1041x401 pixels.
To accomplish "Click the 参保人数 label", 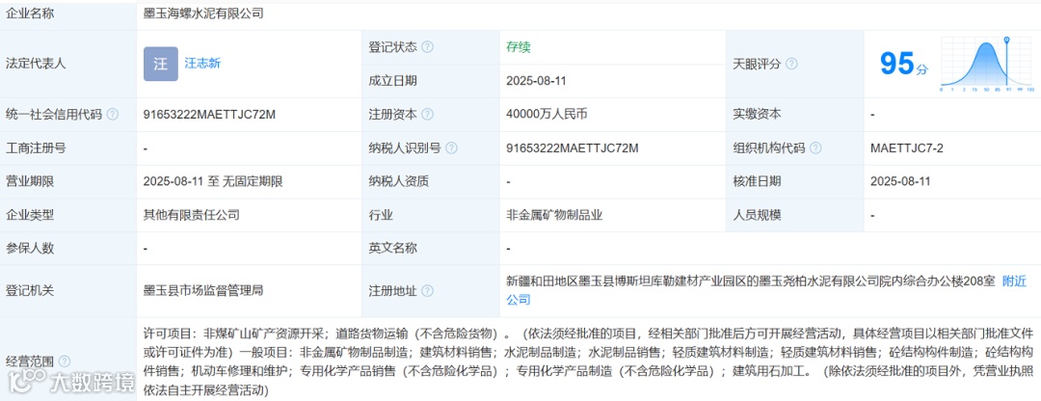I will click(29, 249).
